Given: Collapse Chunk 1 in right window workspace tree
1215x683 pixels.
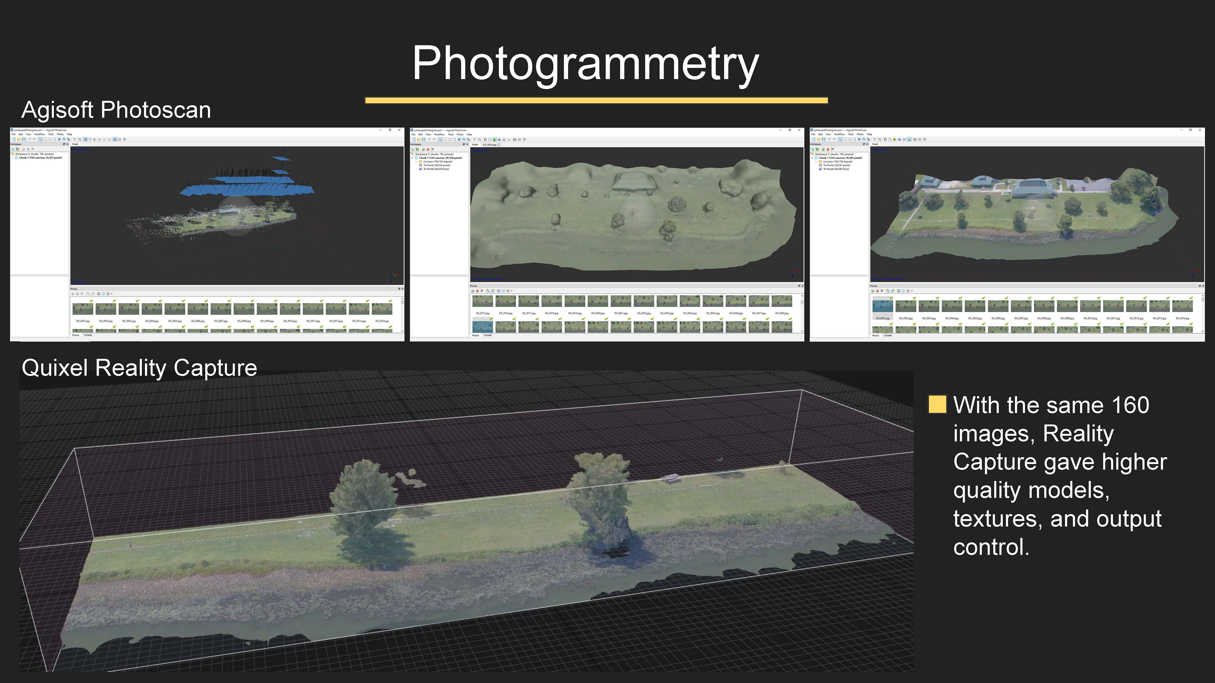Looking at the screenshot, I should point(812,158).
